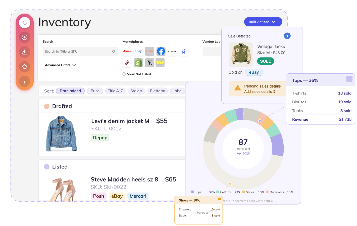Click the Shoes legend color swatch

[x=243, y=192]
